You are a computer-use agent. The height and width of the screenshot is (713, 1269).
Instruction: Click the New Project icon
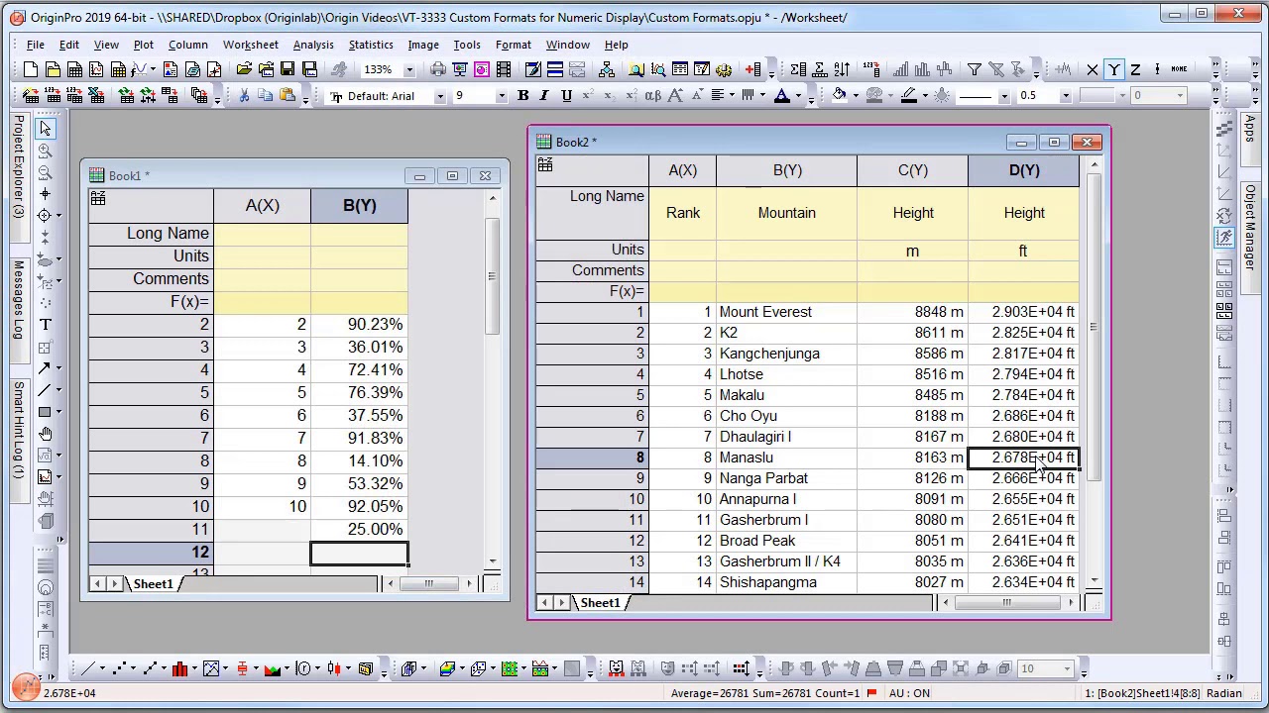point(31,69)
